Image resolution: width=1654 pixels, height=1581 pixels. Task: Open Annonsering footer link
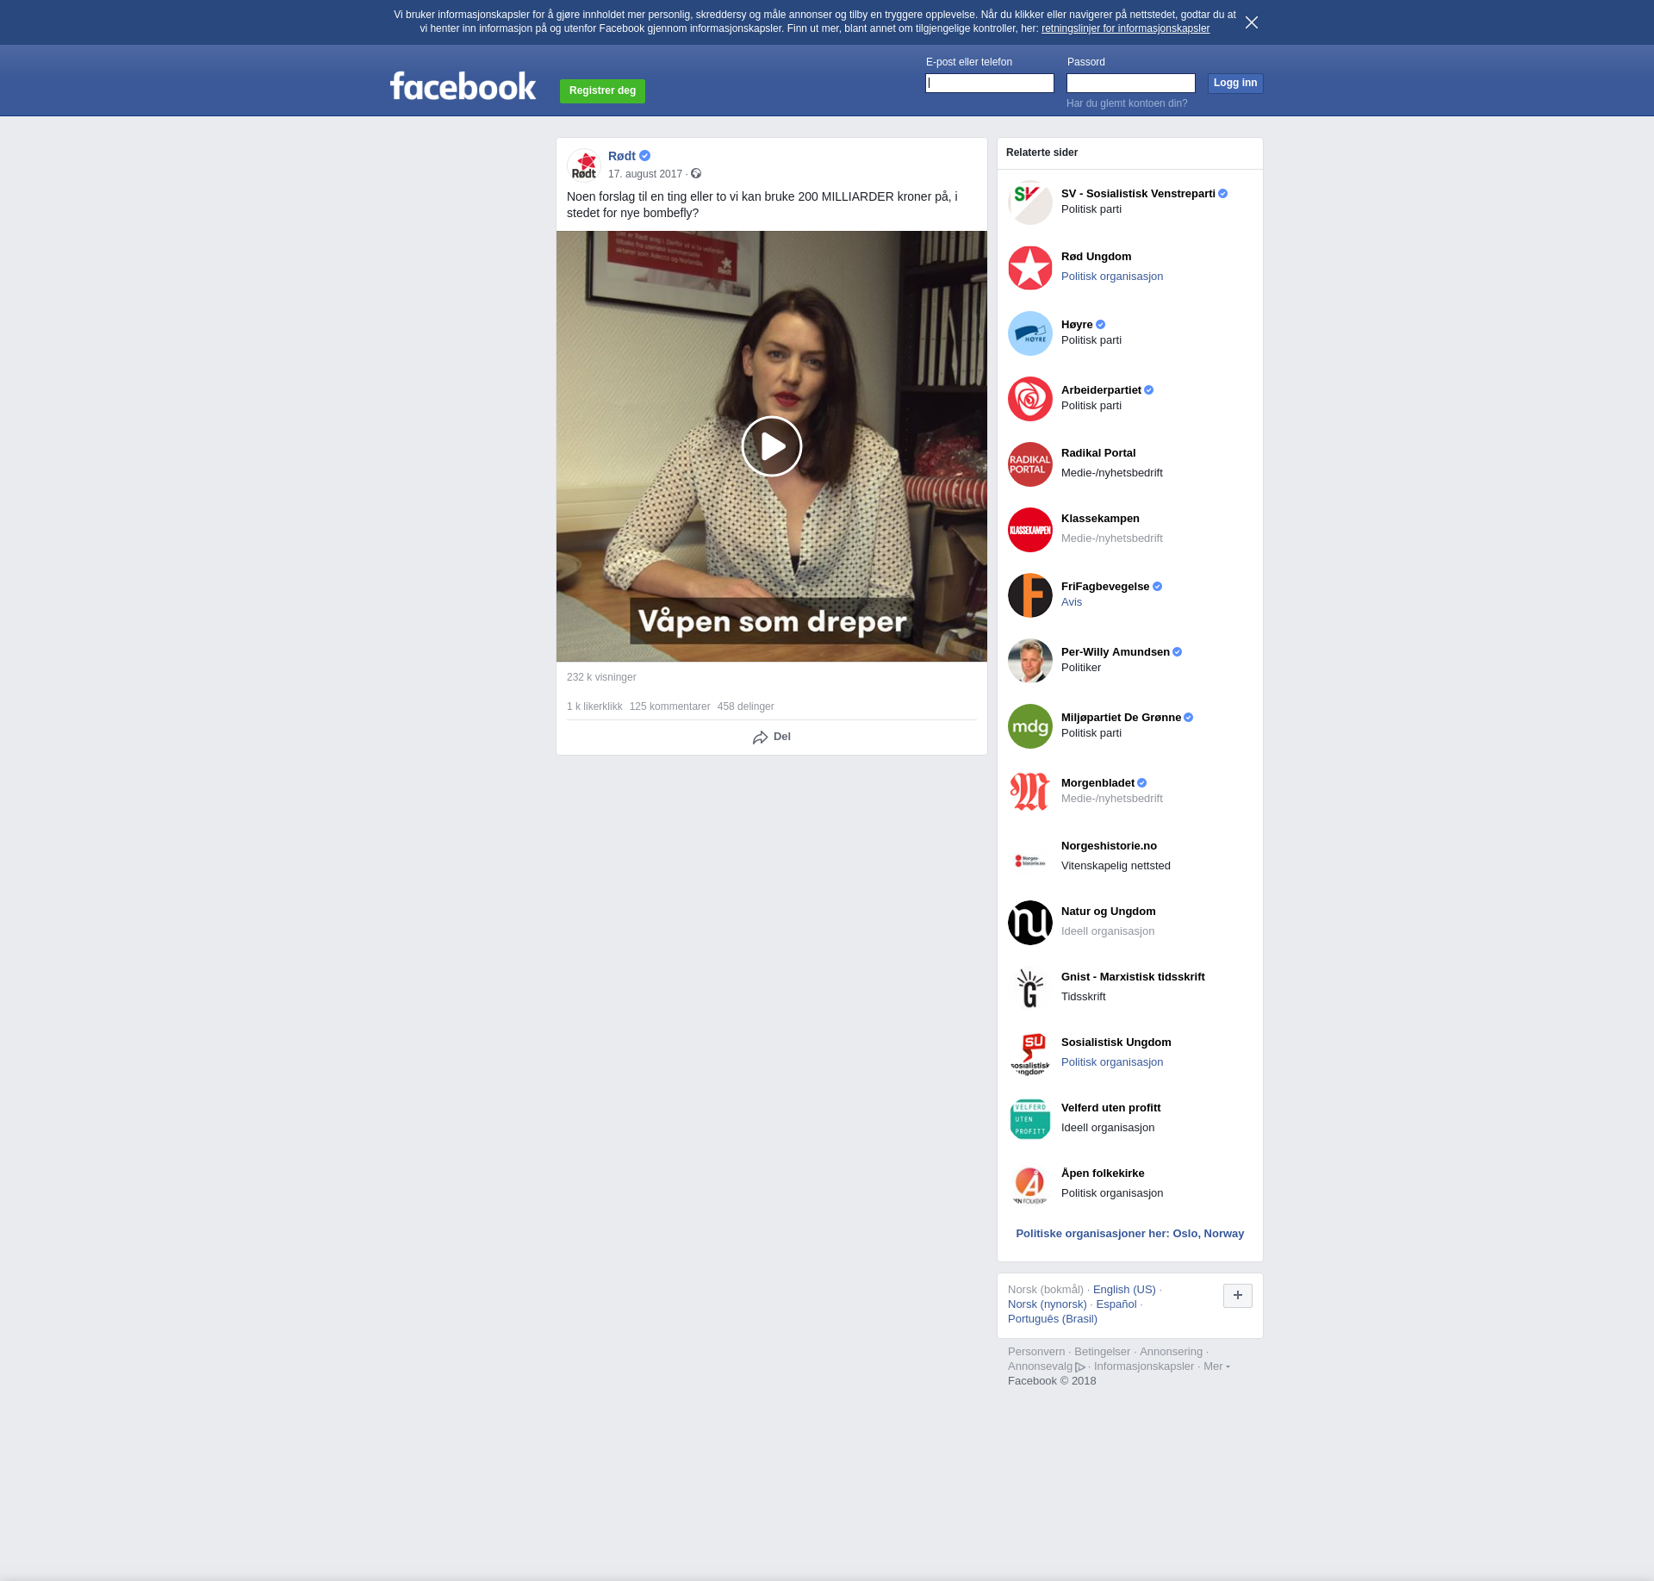point(1171,1352)
